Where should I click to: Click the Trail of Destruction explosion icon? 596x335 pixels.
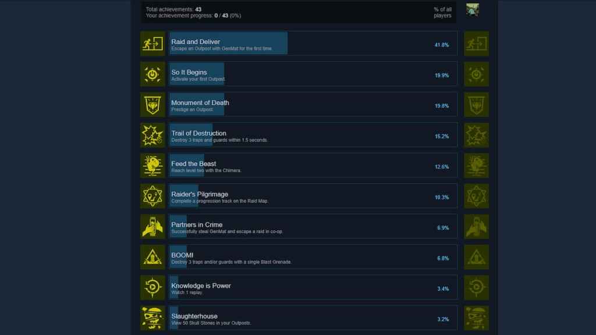click(x=153, y=135)
